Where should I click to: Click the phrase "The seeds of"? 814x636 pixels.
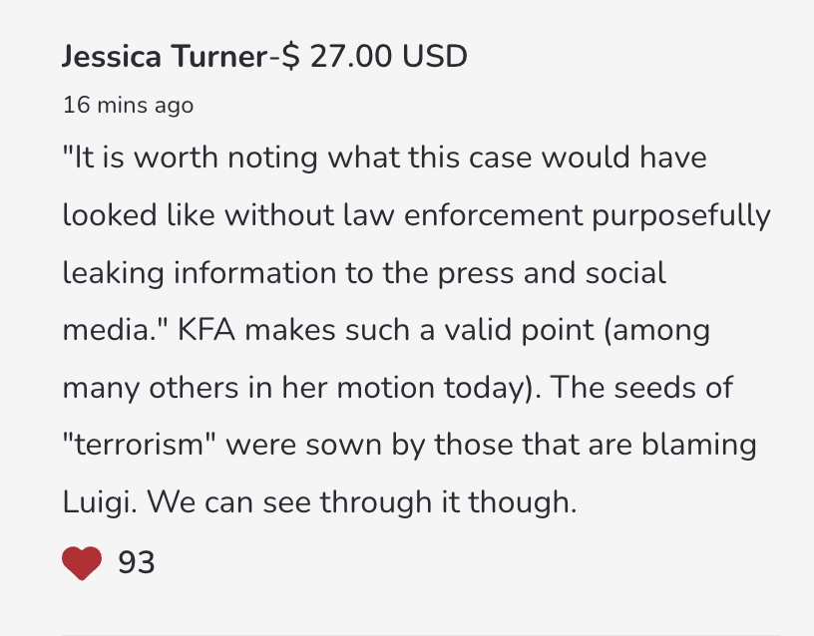(641, 388)
